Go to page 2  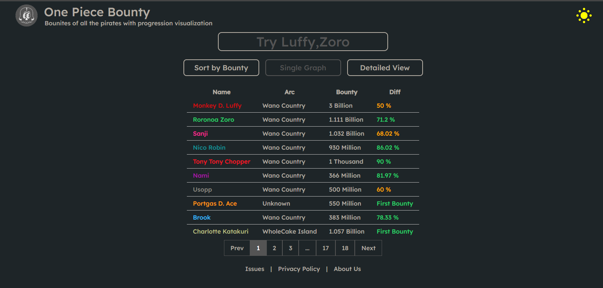274,248
